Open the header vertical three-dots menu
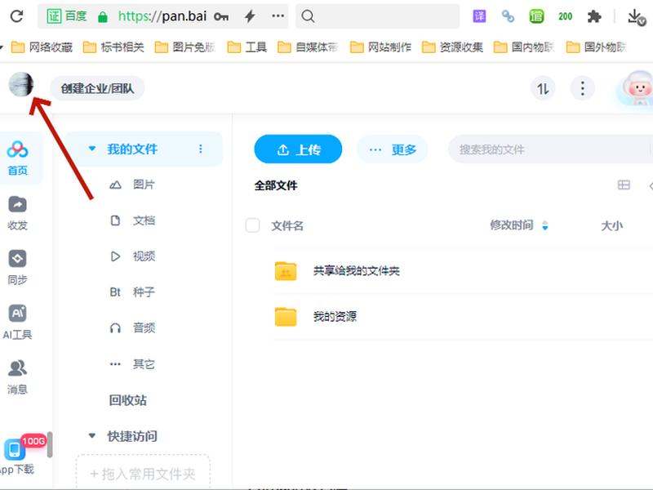The width and height of the screenshot is (653, 490). coord(582,88)
